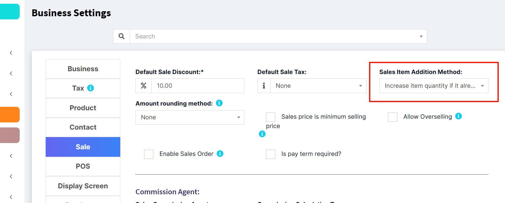Switch to the POS settings tab
This screenshot has width=505, height=203.
pyautogui.click(x=83, y=166)
